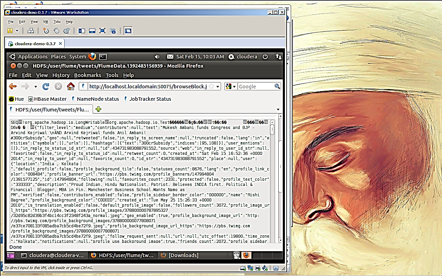Switch VMware to Unity mode

[x=113, y=31]
